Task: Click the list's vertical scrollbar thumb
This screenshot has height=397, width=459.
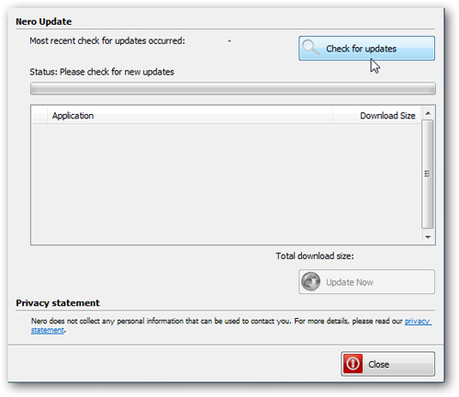Action: (428, 174)
